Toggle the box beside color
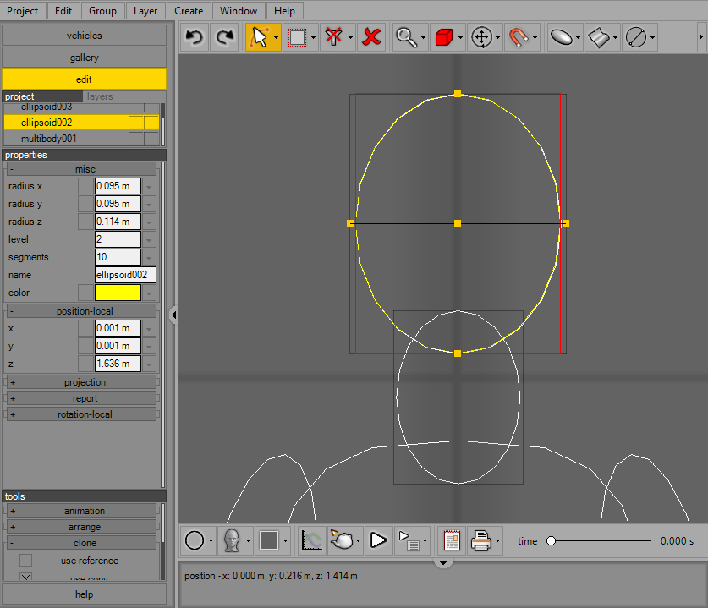Viewport: 708px width, 608px height. click(85, 293)
